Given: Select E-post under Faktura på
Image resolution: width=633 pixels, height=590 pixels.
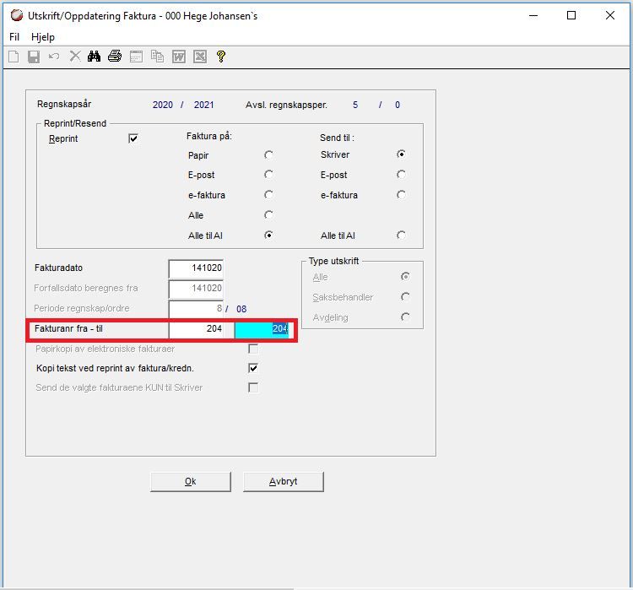Looking at the screenshot, I should click(x=268, y=175).
